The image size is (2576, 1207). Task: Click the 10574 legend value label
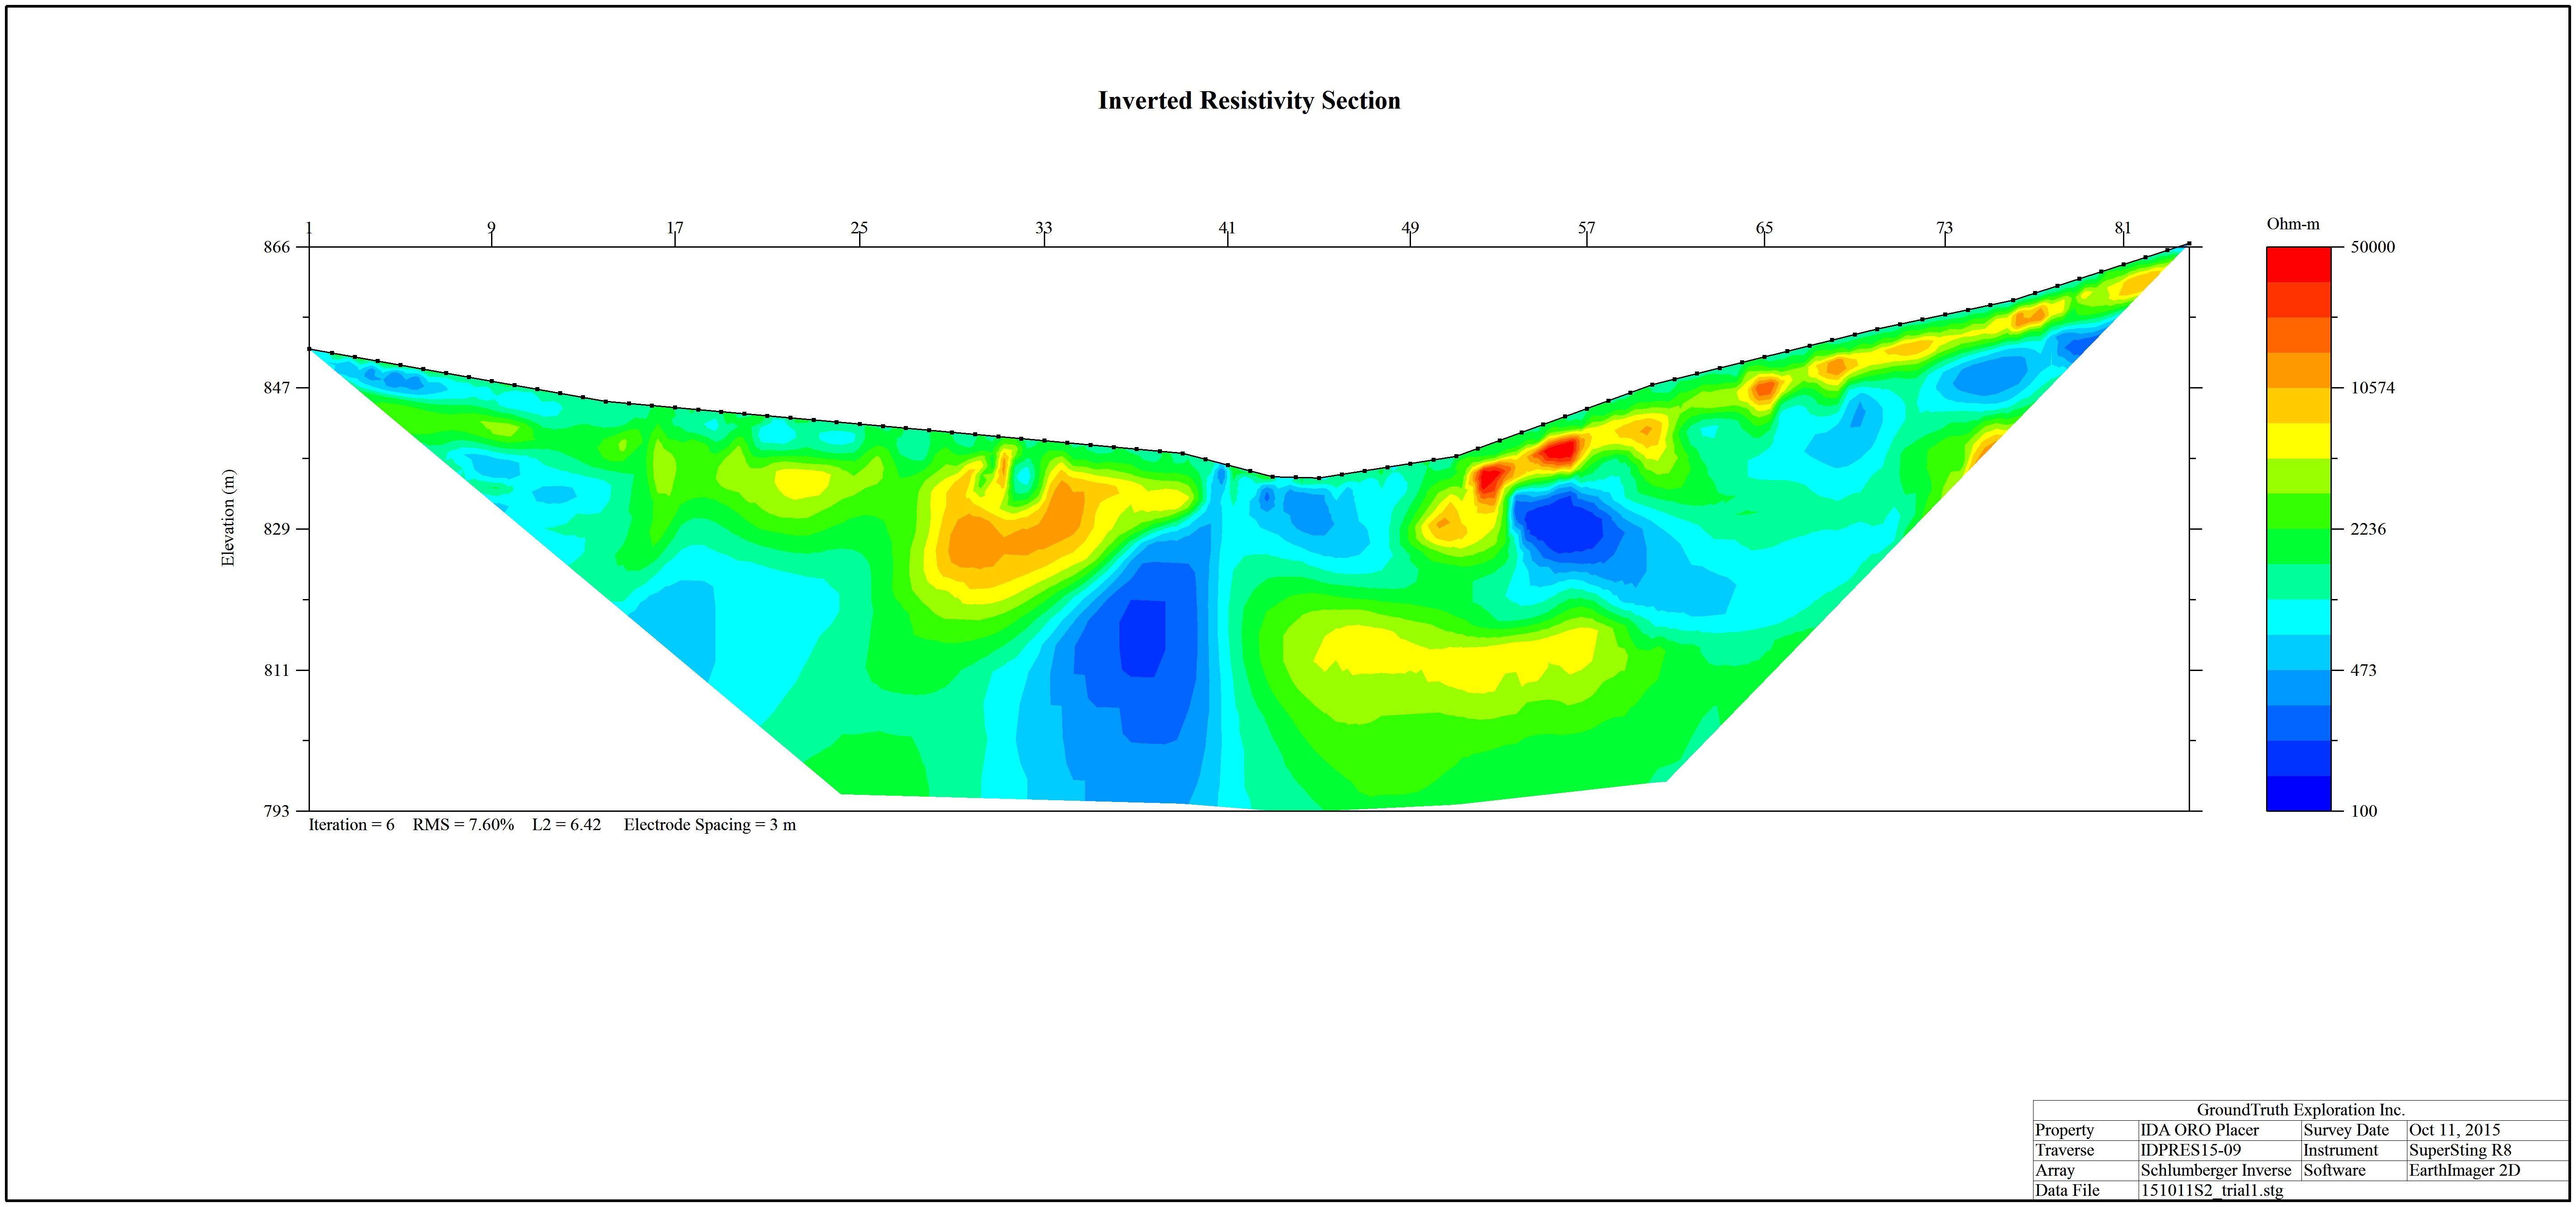click(2372, 388)
